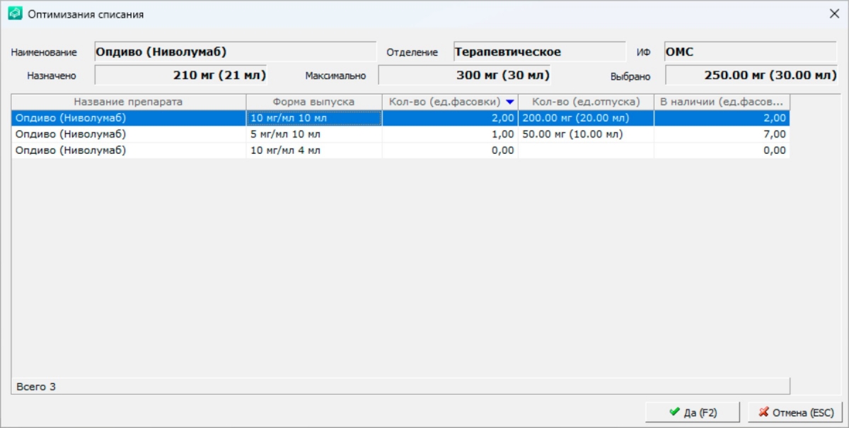Screen dimensions: 849x428
Task: Close the Оптимизация списания window
Action: pos(833,13)
